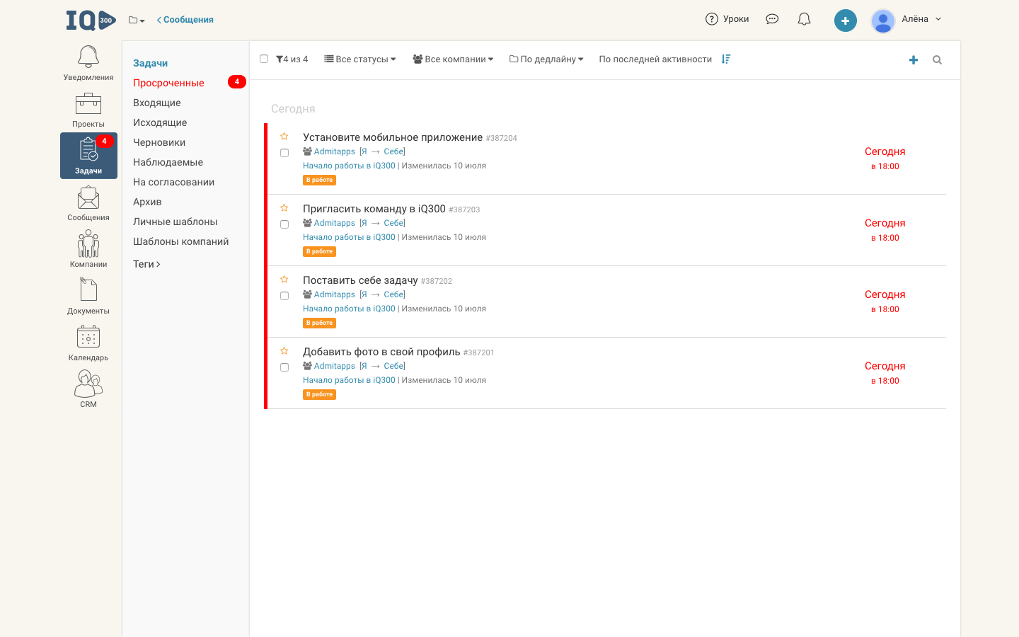The height and width of the screenshot is (637, 1019).
Task: Expand the Теги section
Action: tap(146, 264)
